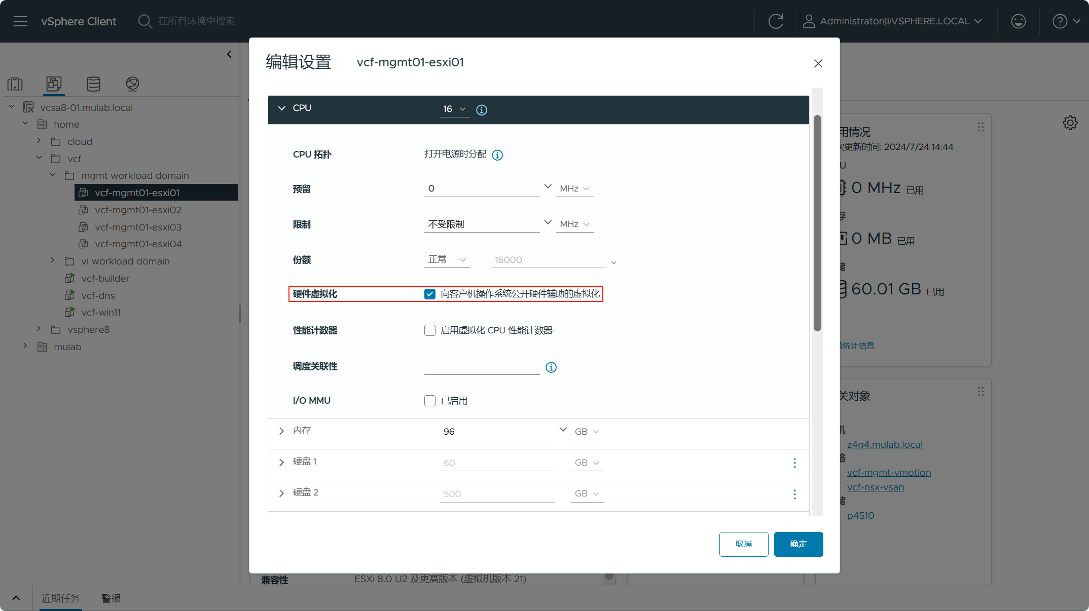Viewport: 1089px width, 611px height.
Task: Expand the vi workload domain folder
Action: pyautogui.click(x=52, y=260)
